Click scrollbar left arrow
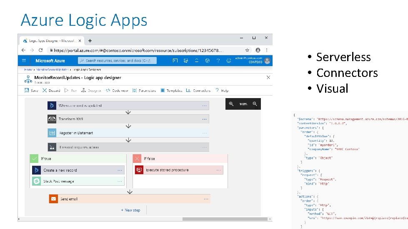 tap(19, 219)
